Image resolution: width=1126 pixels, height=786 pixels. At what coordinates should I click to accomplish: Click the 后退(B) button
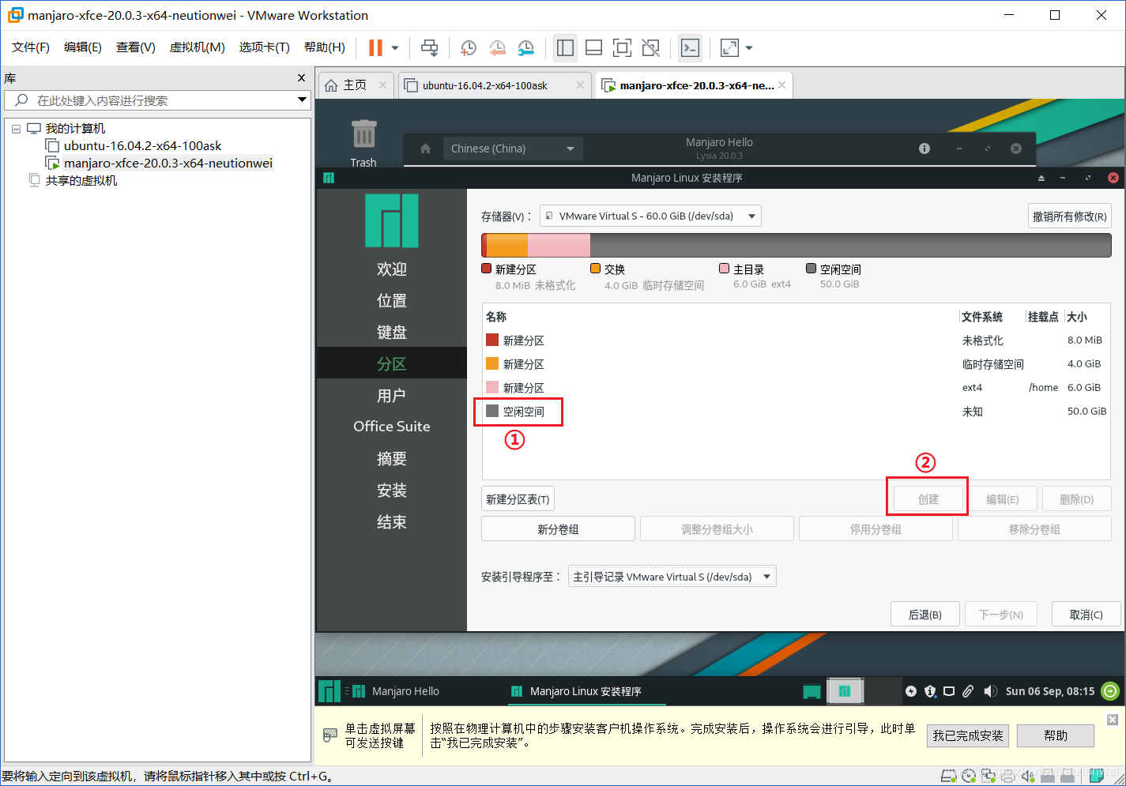point(925,615)
